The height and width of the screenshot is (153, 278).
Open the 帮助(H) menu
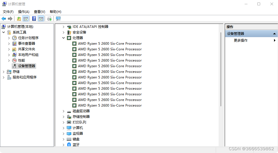click(55, 12)
